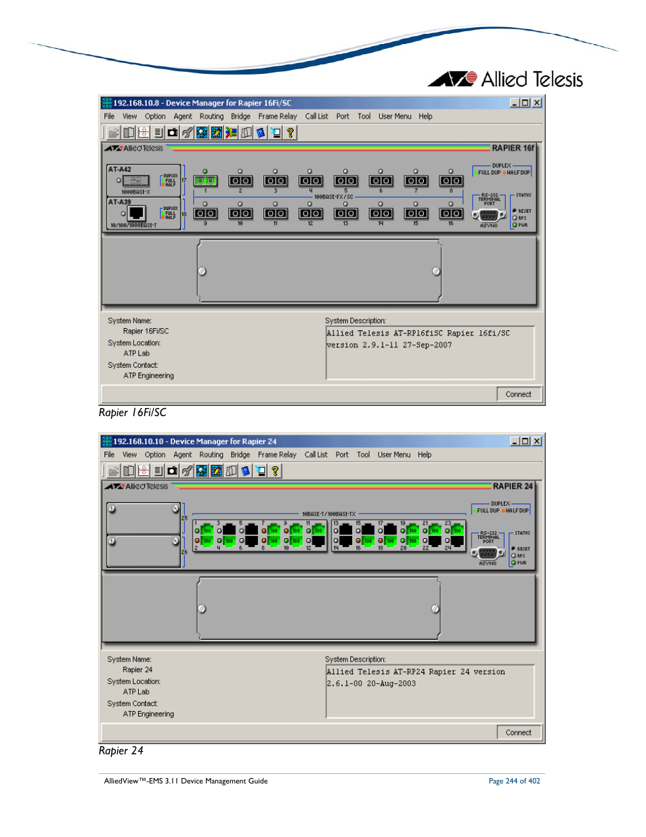Screen dimensions: 646x837
Task: Click the text list icon in Rapier 24 toolbar
Action: point(158,471)
